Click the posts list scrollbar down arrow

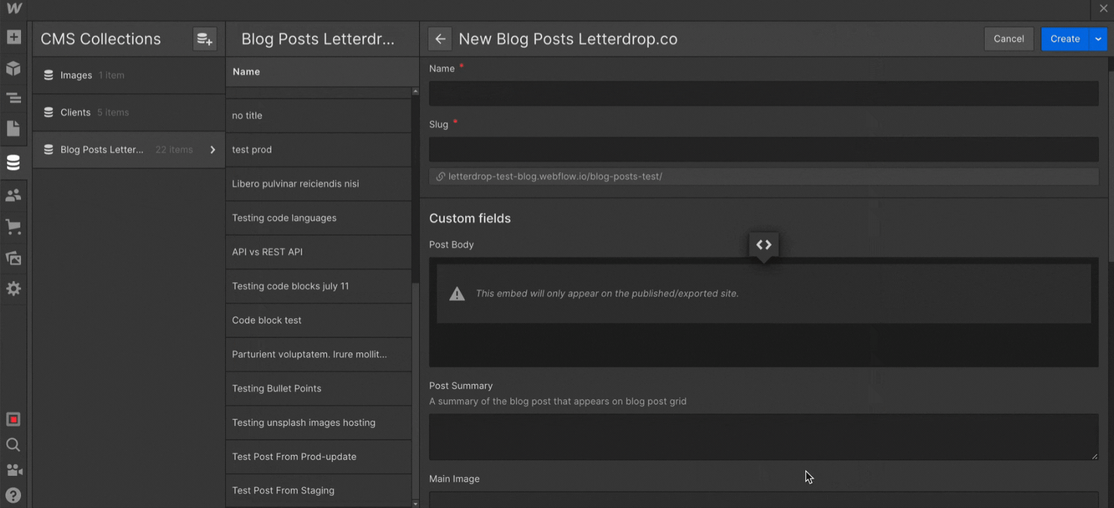pos(415,503)
